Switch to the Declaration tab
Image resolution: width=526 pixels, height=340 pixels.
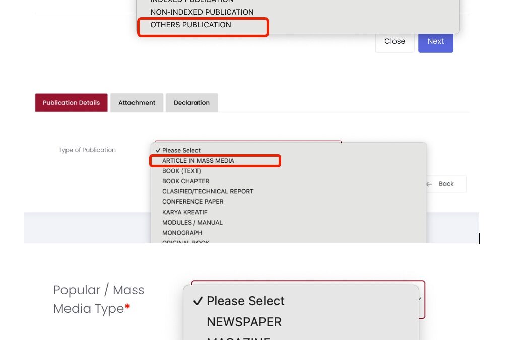[191, 102]
